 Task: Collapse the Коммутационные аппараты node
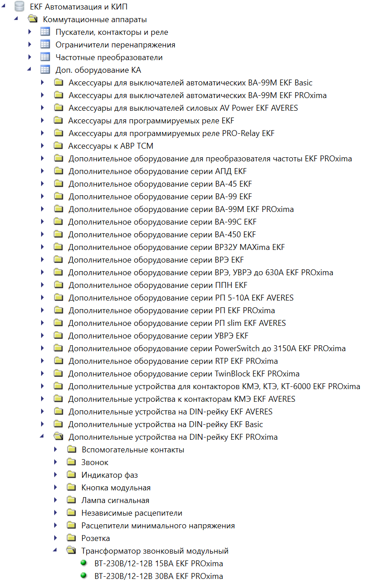[17, 19]
